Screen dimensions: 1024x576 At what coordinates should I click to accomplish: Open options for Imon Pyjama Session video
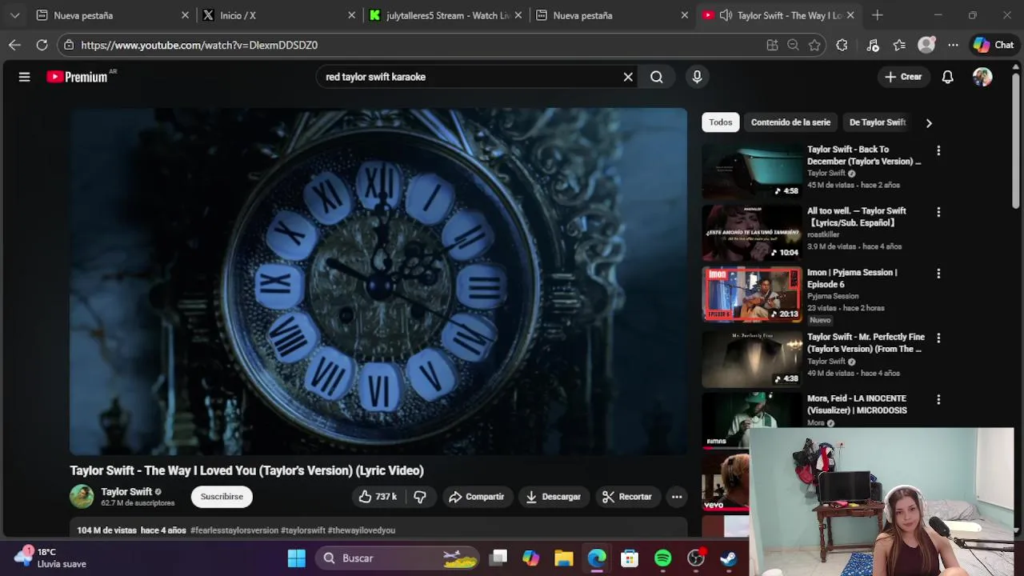pos(938,274)
